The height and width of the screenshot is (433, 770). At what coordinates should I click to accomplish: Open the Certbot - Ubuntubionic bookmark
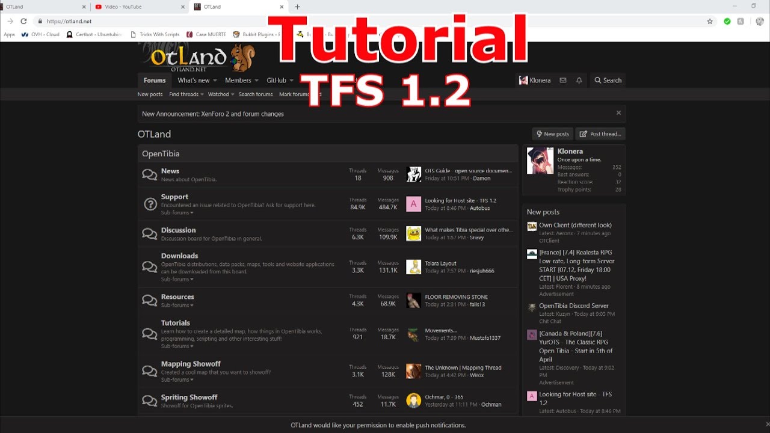point(94,35)
